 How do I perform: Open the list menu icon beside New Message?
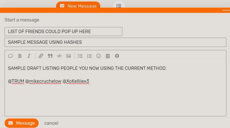[x=119, y=6]
